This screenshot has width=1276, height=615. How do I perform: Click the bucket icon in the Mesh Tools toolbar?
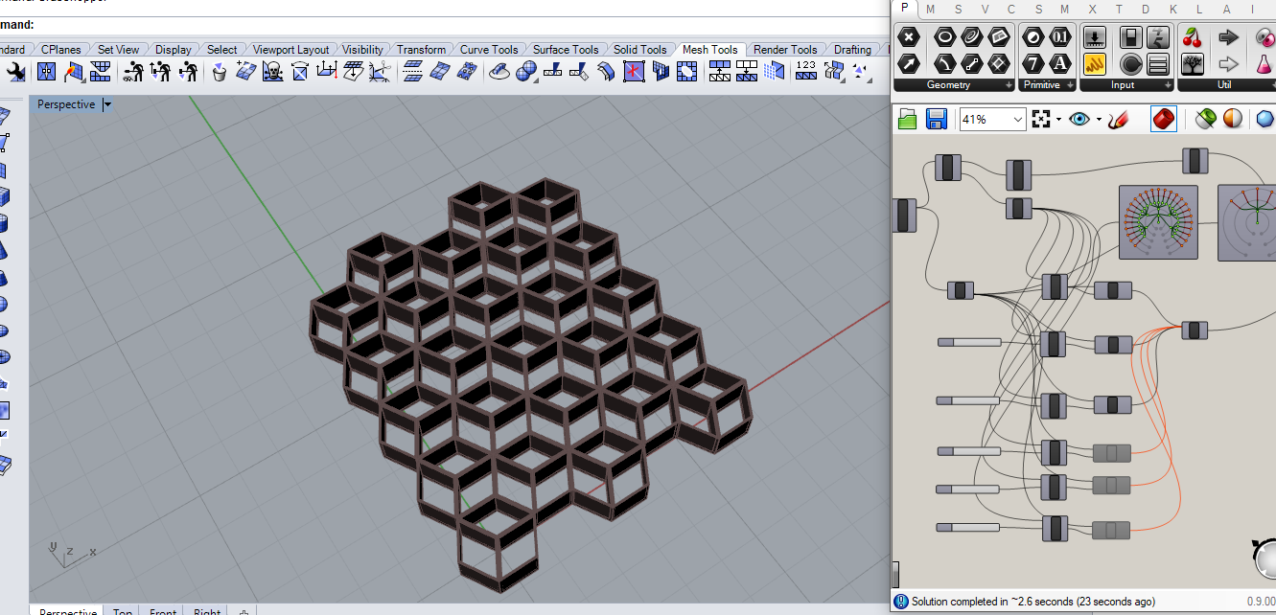click(220, 71)
